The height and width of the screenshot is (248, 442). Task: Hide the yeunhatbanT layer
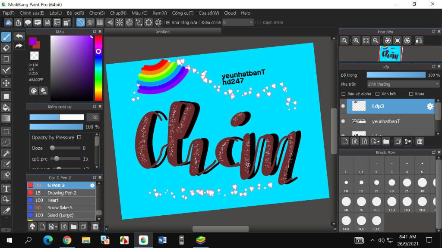343,121
